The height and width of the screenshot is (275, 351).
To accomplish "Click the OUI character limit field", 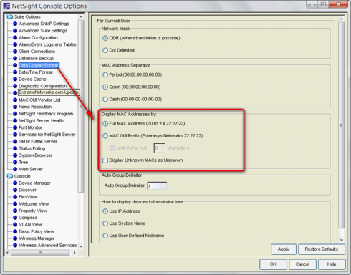I will pyautogui.click(x=160, y=148).
